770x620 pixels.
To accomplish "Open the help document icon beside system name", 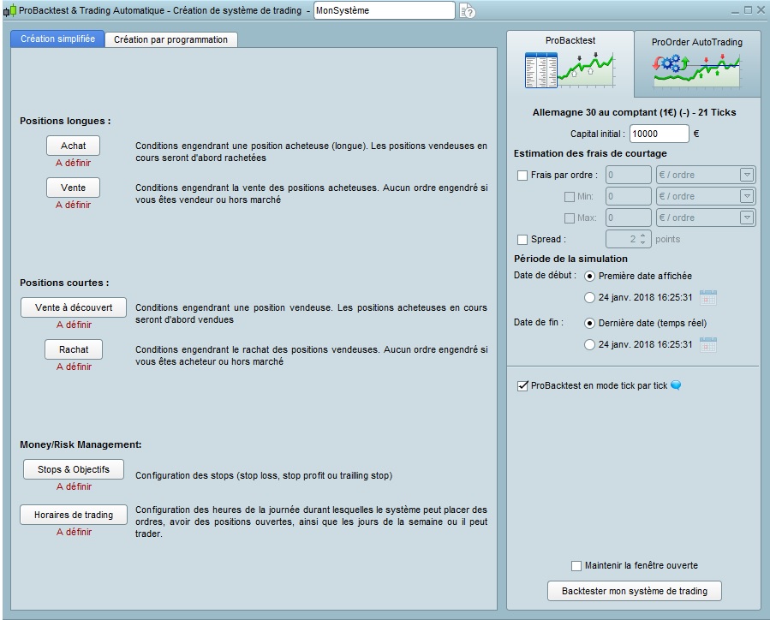I will coord(467,10).
